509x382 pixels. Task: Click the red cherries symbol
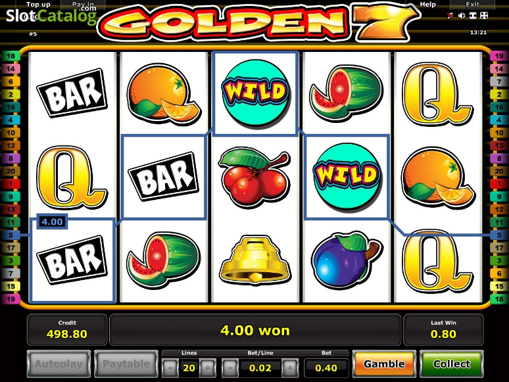255,177
